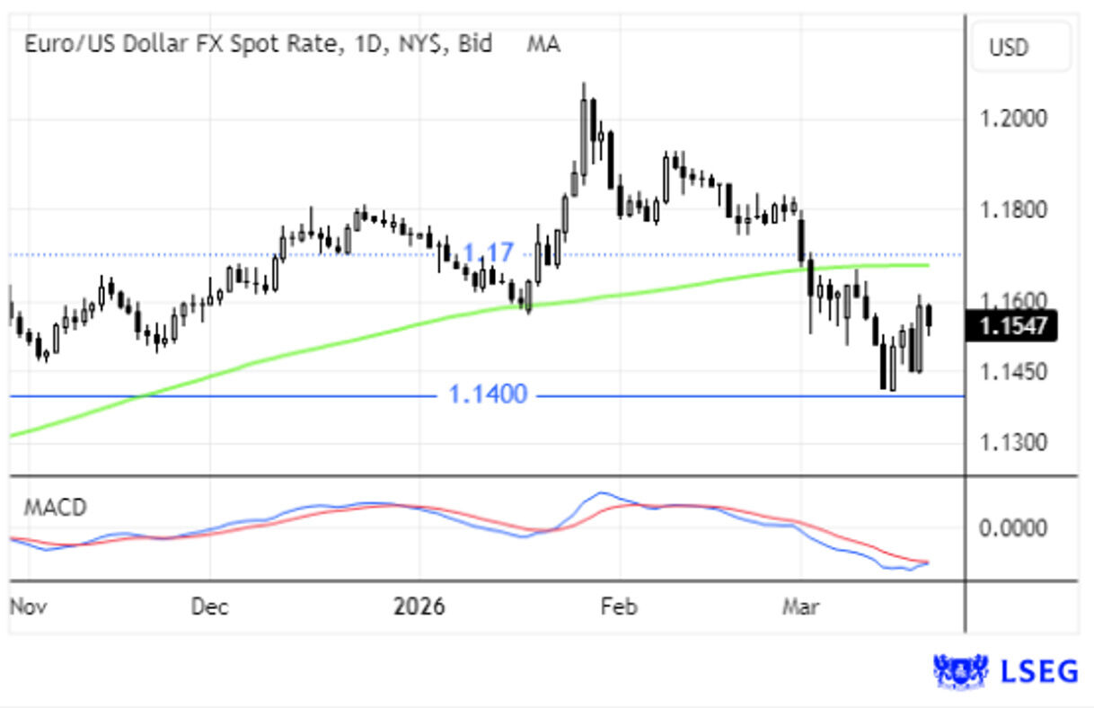
Task: Click the 1.1547 current price tag
Action: (1013, 325)
